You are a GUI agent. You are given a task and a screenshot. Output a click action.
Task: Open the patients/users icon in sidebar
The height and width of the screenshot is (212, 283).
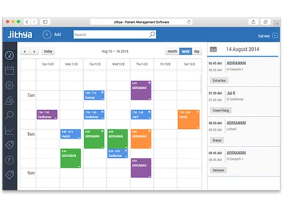pos(10,100)
